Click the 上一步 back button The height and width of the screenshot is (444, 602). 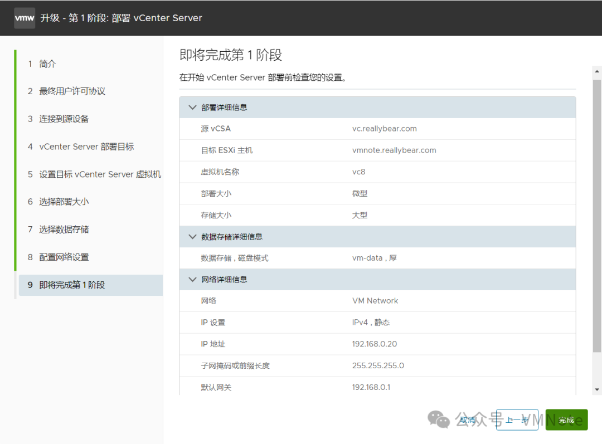517,420
